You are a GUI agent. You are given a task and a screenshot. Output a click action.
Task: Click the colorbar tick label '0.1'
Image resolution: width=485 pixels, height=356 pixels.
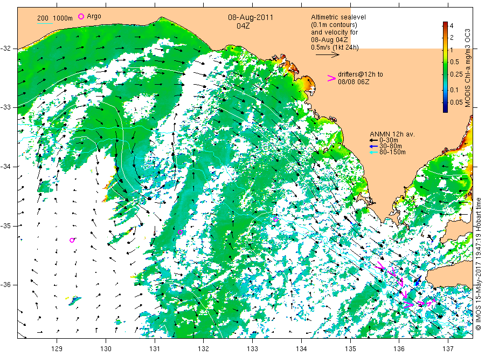454,90
